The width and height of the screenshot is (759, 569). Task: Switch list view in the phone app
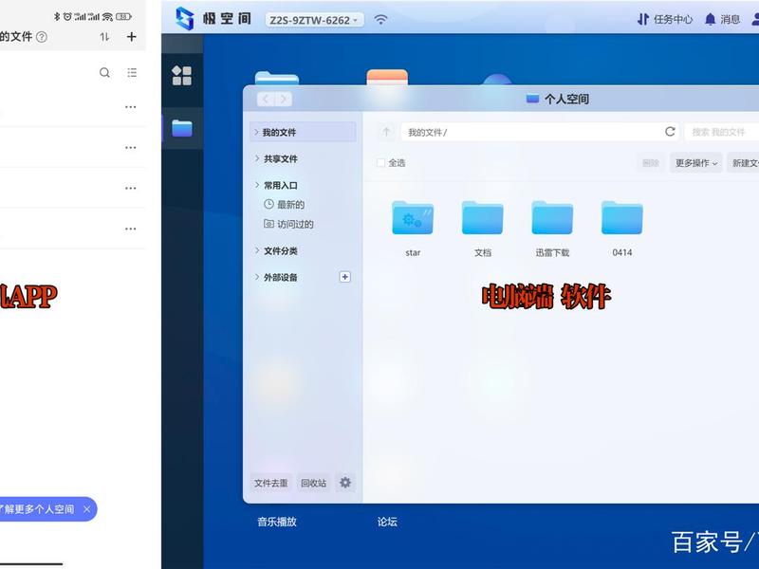click(x=132, y=73)
